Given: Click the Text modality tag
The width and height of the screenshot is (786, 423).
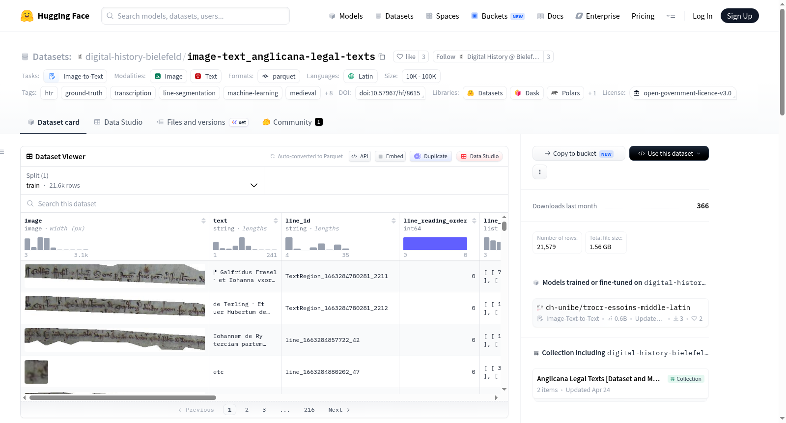Looking at the screenshot, I should [x=206, y=76].
